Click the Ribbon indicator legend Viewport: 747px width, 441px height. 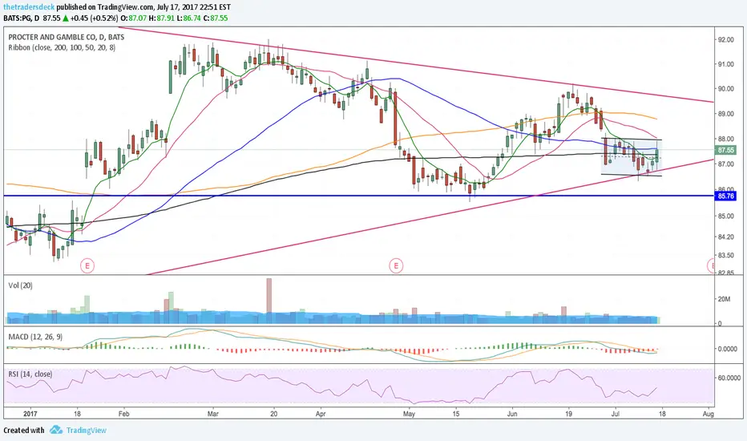pyautogui.click(x=62, y=47)
